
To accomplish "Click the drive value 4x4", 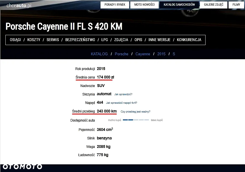I will [100, 103].
